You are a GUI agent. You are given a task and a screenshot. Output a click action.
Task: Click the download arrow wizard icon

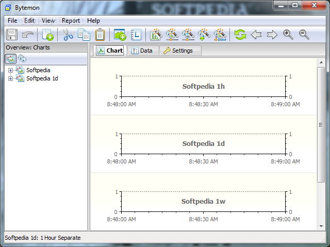(204, 35)
